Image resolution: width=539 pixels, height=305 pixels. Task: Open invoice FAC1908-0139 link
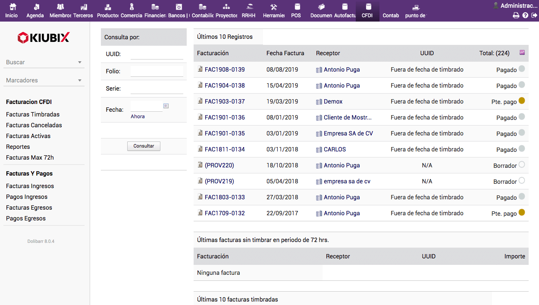[225, 69]
